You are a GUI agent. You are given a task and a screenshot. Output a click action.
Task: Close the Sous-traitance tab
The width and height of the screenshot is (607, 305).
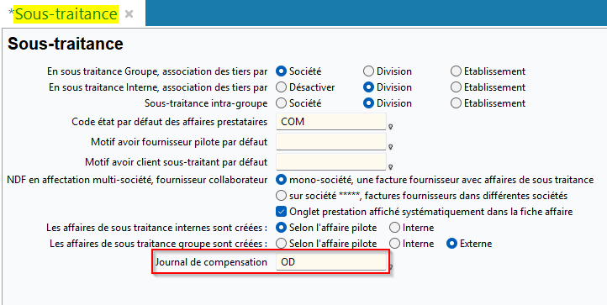(129, 14)
